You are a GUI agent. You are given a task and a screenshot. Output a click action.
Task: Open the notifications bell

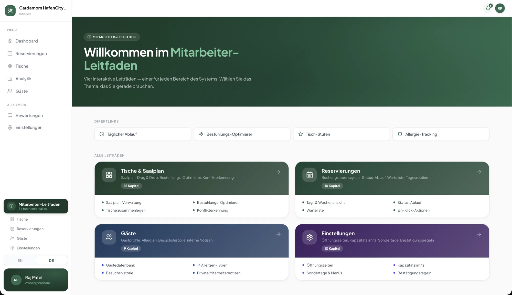[488, 8]
